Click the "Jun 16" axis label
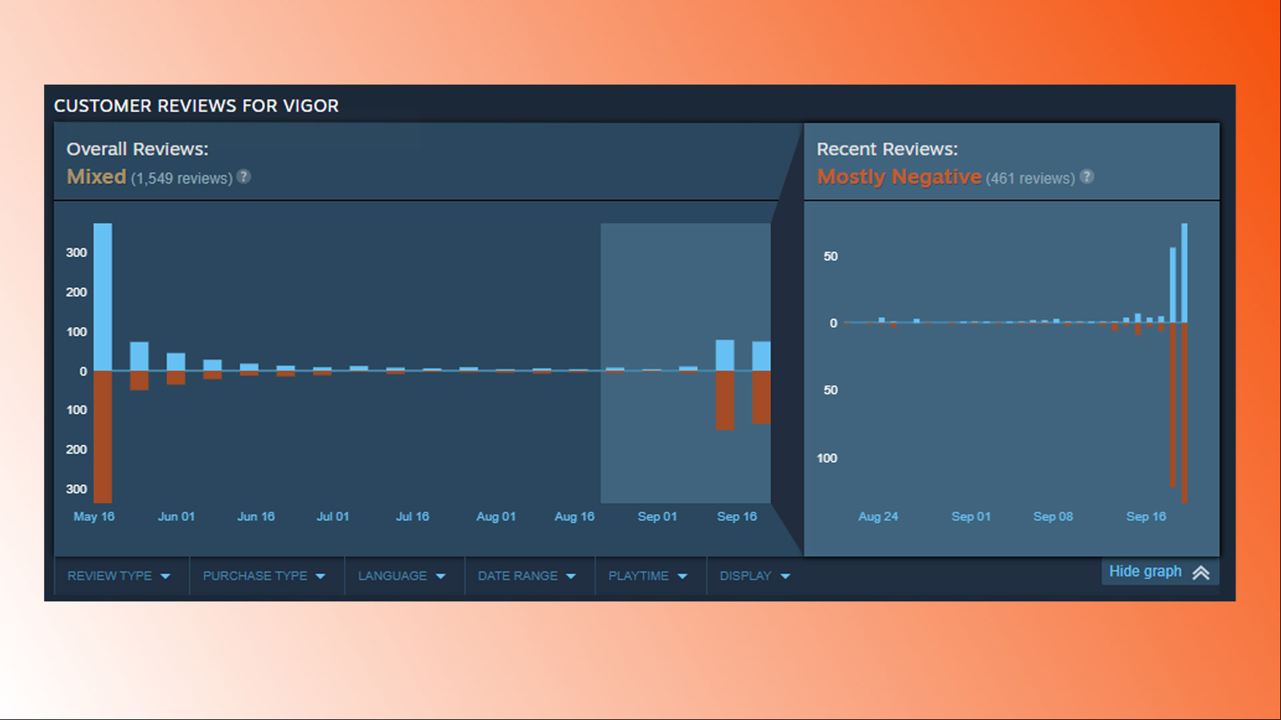This screenshot has width=1281, height=720. [x=256, y=516]
